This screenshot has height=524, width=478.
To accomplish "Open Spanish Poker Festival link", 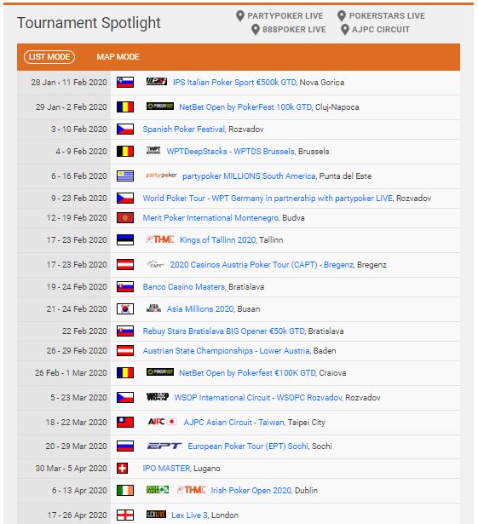I will [x=184, y=129].
